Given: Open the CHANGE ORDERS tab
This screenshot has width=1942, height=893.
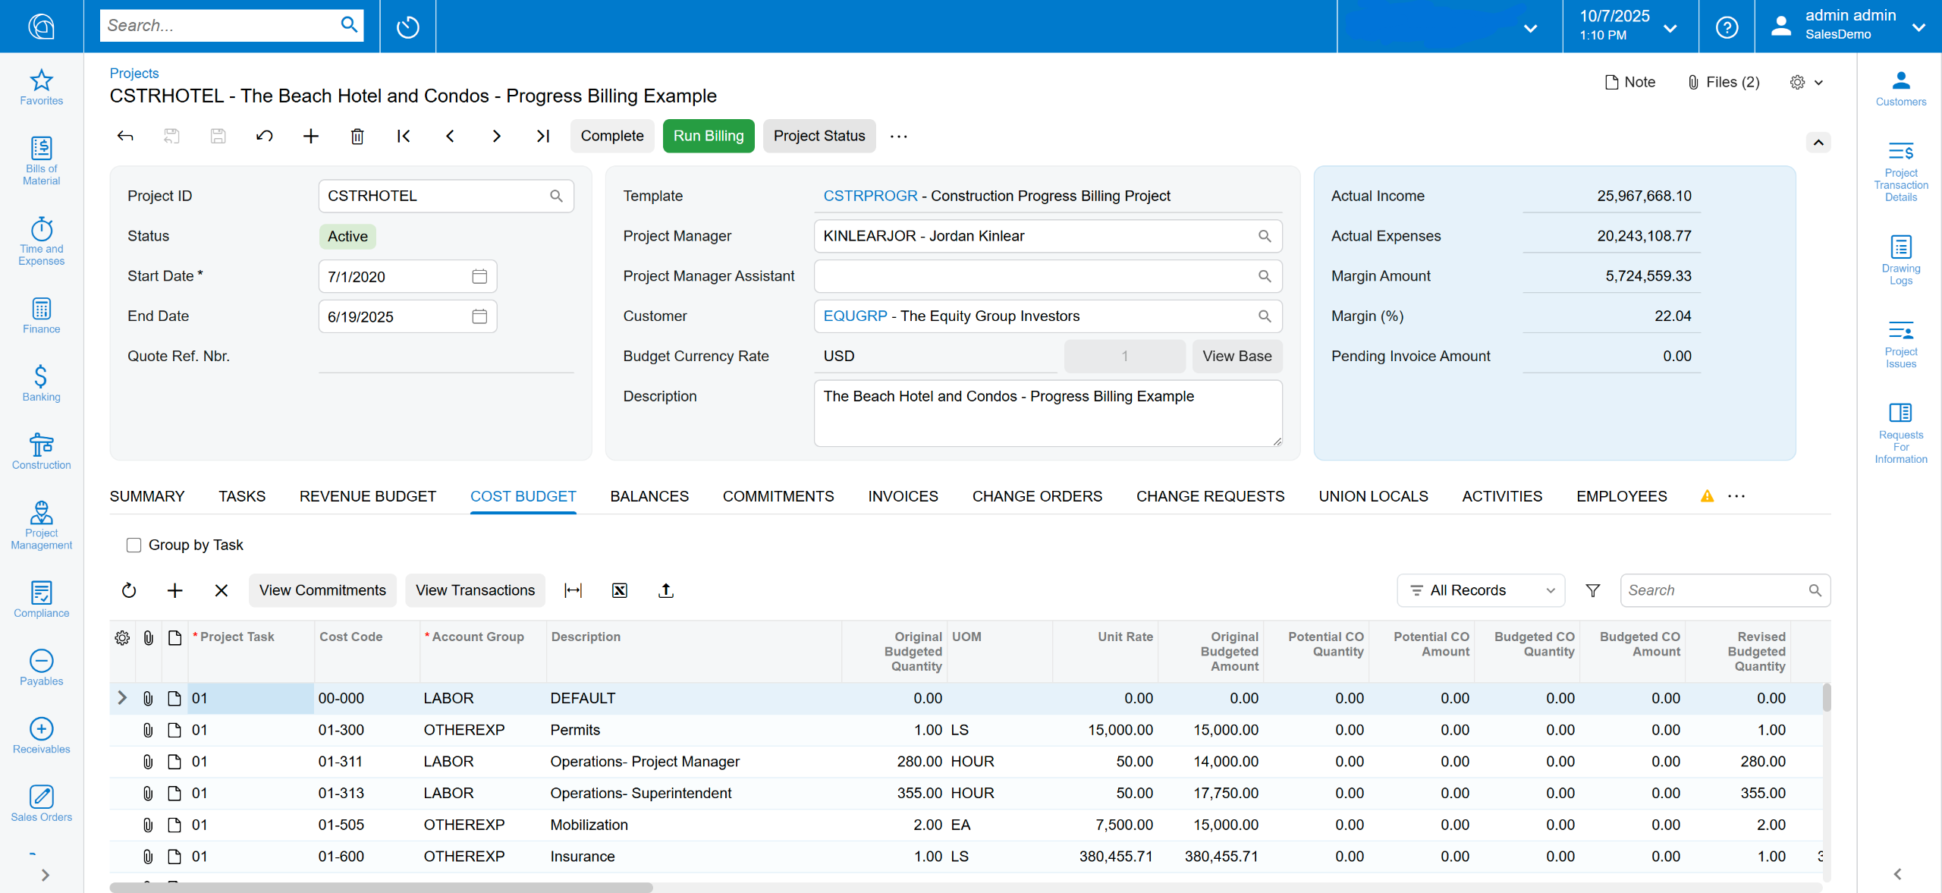Looking at the screenshot, I should (x=1036, y=496).
